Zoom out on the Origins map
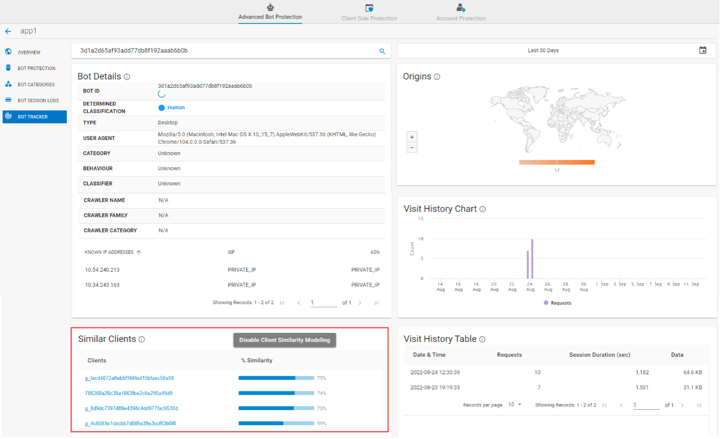Screen dimensions: 721x439 (x=412, y=148)
